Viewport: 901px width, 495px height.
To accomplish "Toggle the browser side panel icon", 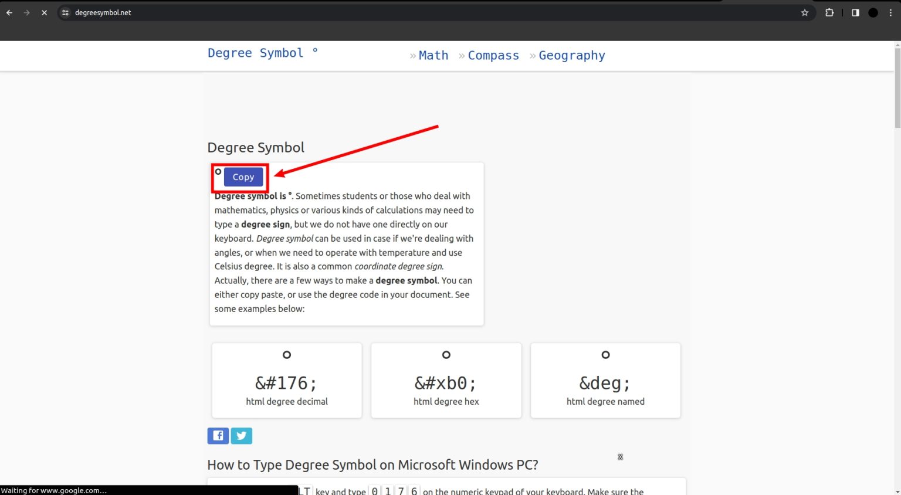I will 855,12.
